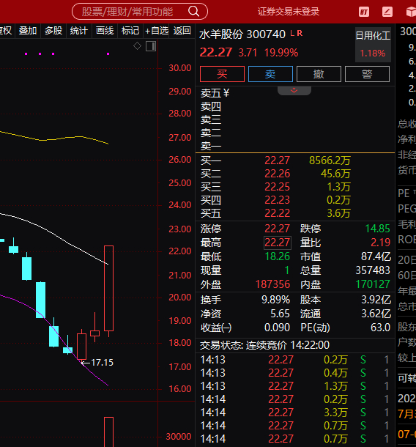Viewport: 416px width, 447px height.
Task: Click 外盘 value 187356
Action: pyautogui.click(x=272, y=284)
